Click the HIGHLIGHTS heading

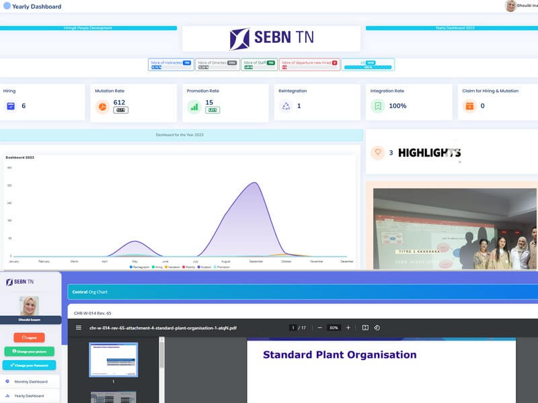429,153
